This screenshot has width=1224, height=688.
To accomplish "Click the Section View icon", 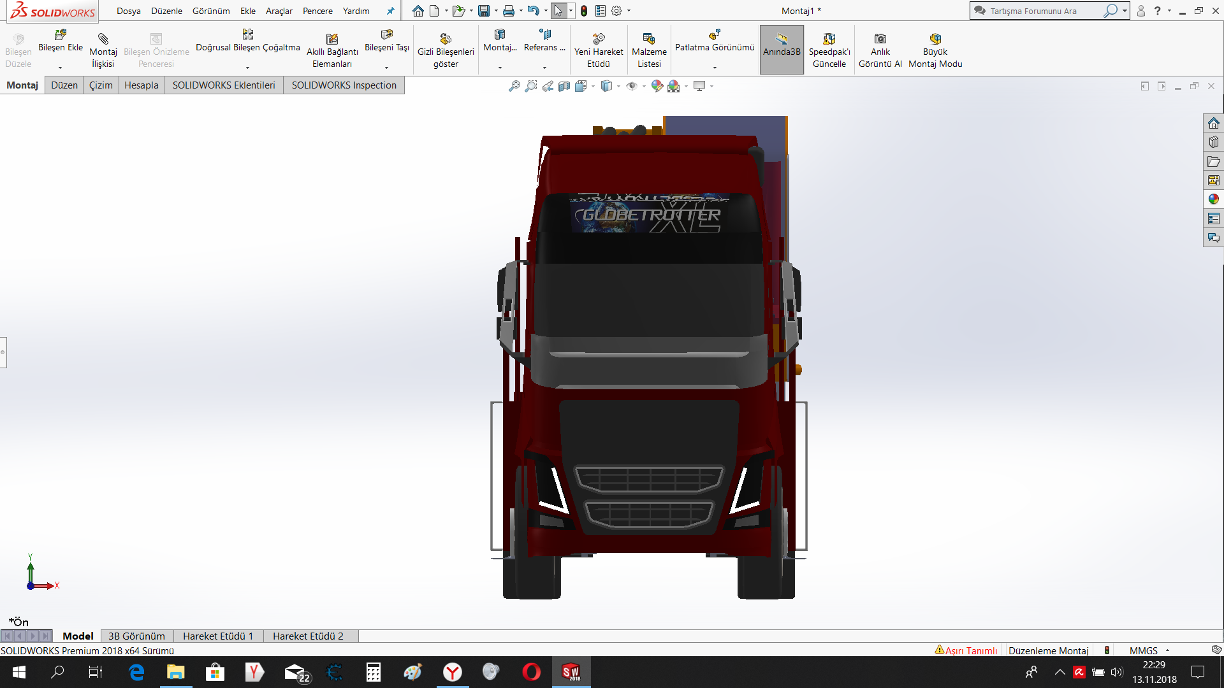I will (564, 86).
